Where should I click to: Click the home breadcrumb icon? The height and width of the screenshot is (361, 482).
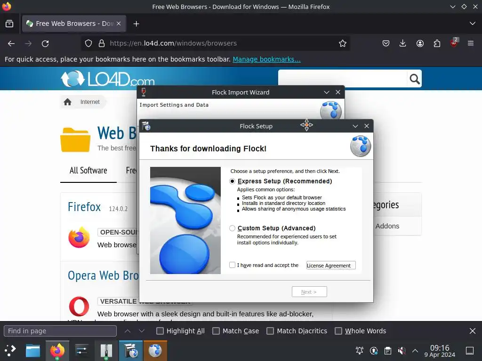68,102
